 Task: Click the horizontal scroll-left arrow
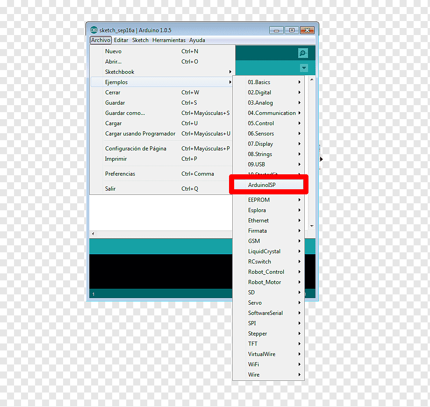93,234
